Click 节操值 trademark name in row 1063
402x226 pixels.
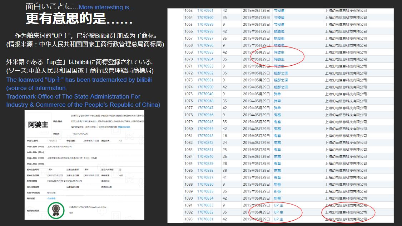click(279, 10)
